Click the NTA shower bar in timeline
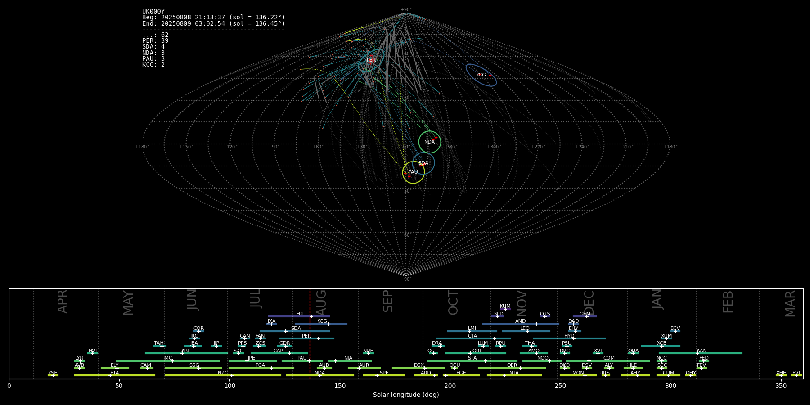 point(514,375)
